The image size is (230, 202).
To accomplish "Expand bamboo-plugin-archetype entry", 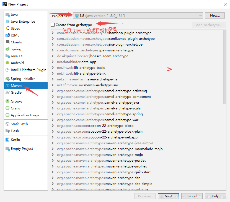I will [x=53, y=33].
